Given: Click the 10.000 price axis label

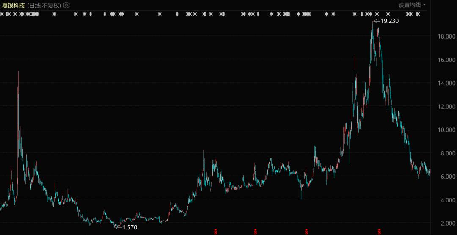Looking at the screenshot, I should tap(446, 130).
